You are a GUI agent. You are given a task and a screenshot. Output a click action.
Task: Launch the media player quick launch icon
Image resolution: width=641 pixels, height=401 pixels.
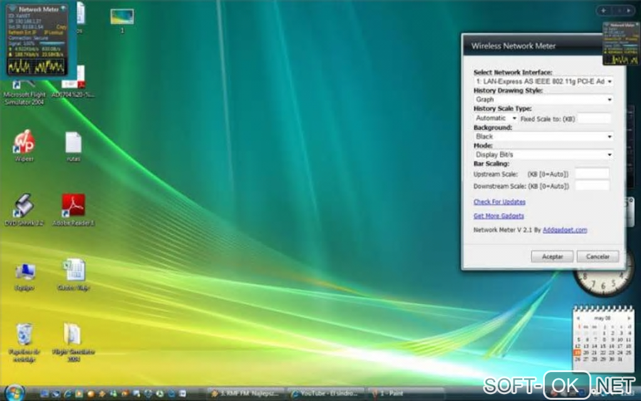pos(79,393)
